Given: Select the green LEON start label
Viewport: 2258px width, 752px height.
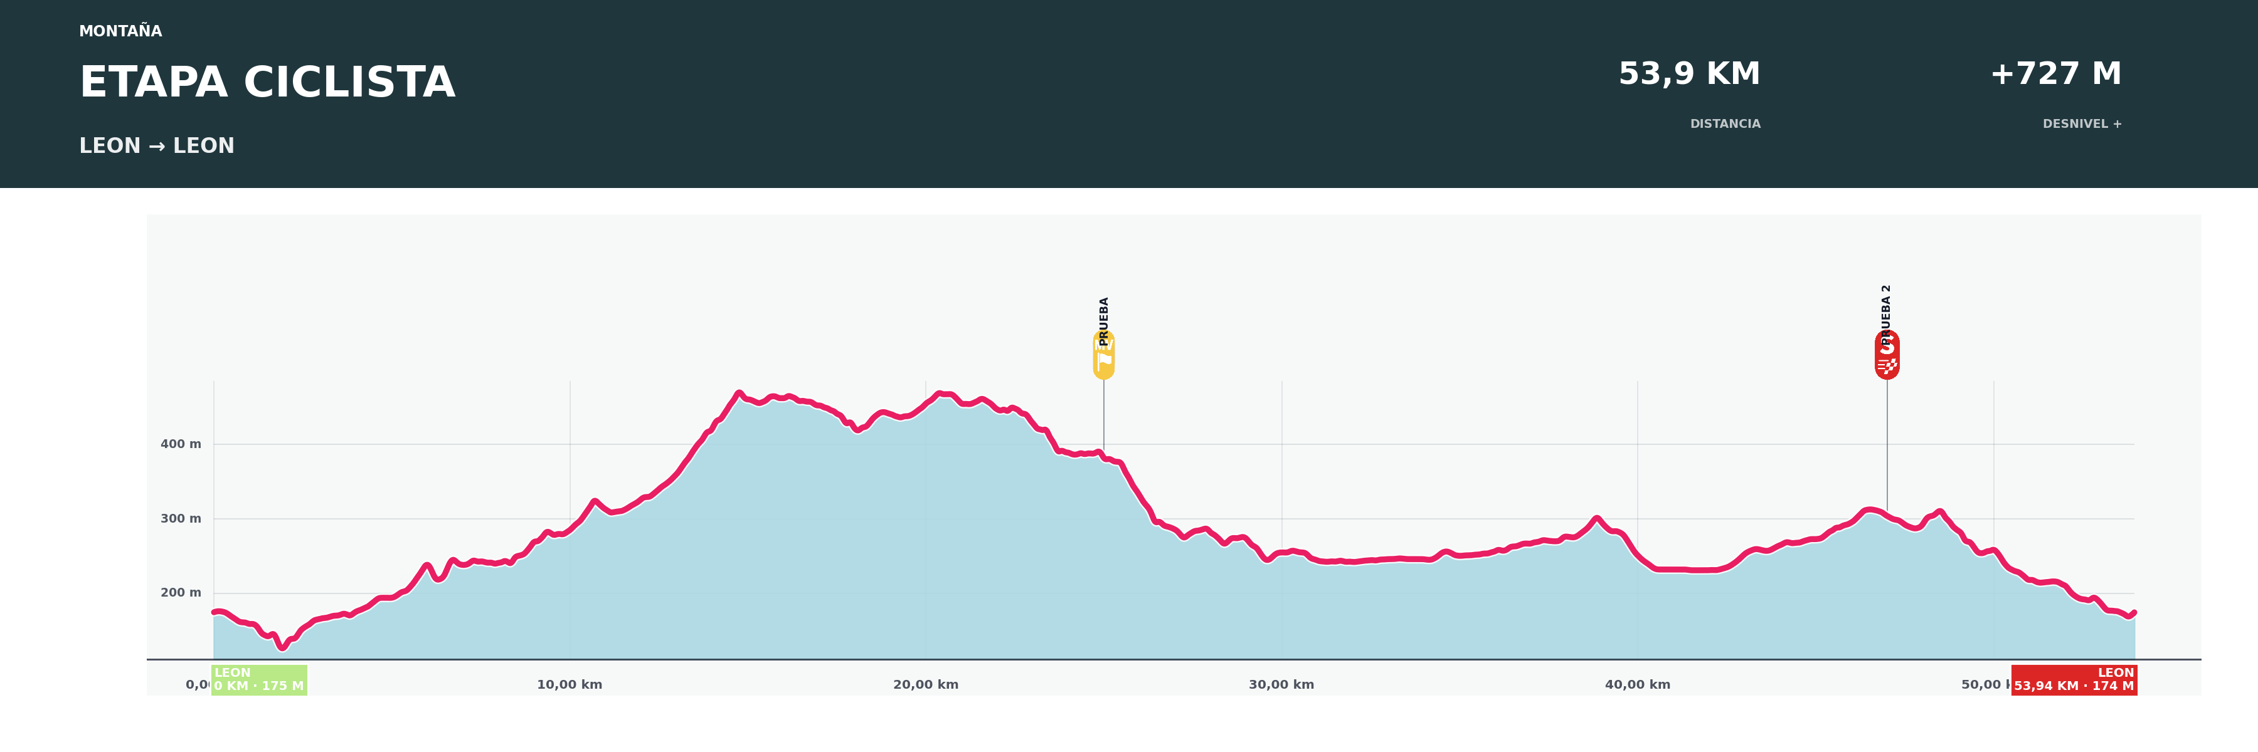Looking at the screenshot, I should [260, 679].
